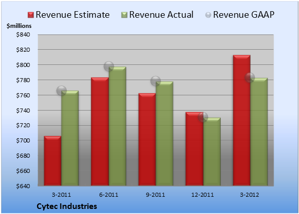Image resolution: width=299 pixels, height=214 pixels.
Task: Click the '12-2011' x-axis label
Action: click(x=202, y=195)
